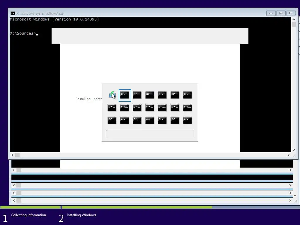The image size is (300, 225).
Task: Click the front cmd vertical scrollbar thumb
Action: point(294,24)
